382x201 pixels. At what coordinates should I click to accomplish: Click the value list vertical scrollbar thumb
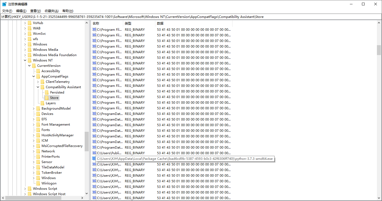click(379, 50)
